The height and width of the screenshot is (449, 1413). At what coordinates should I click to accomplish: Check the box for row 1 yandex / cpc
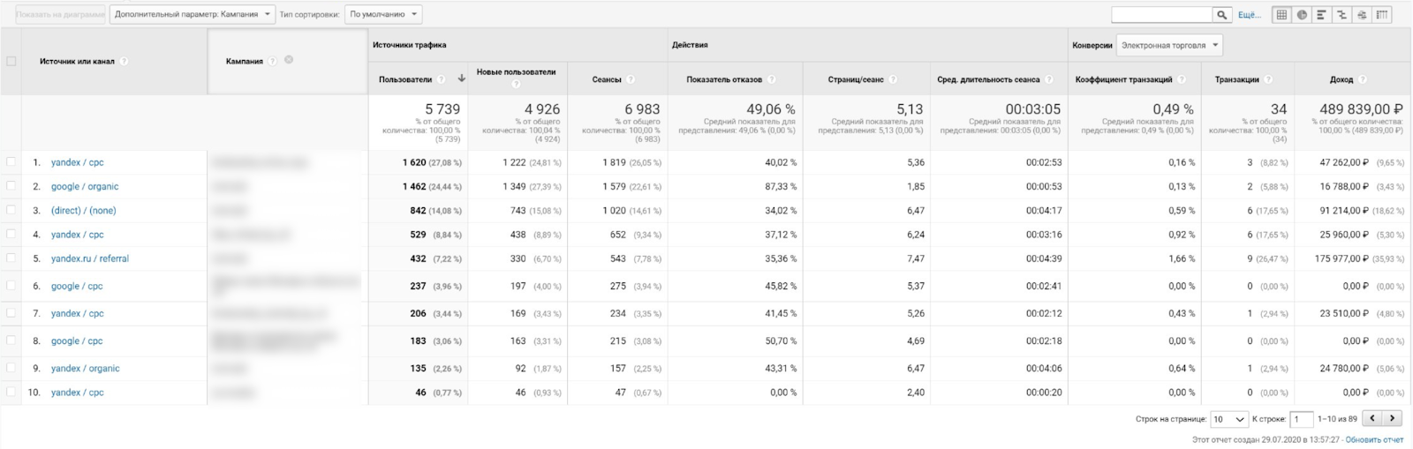tap(11, 162)
